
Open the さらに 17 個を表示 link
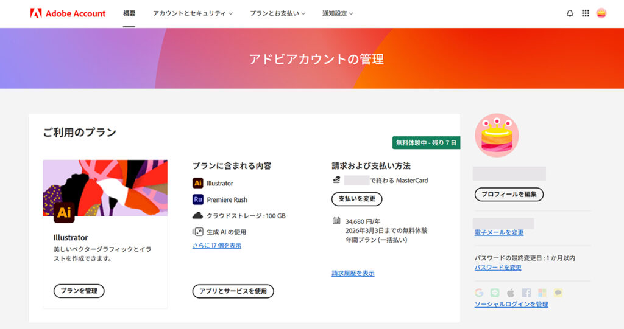217,246
